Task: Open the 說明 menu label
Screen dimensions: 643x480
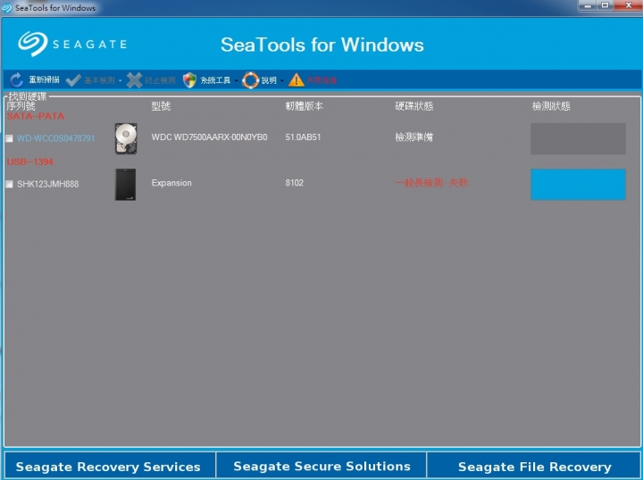Action: pos(269,80)
